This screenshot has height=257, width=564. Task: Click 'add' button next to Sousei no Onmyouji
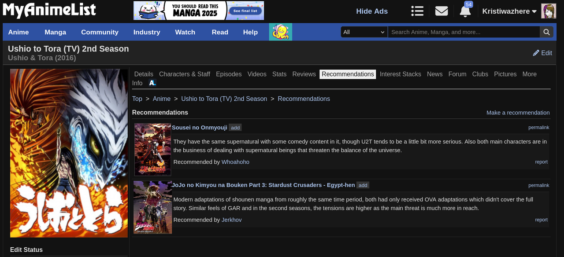tap(235, 128)
